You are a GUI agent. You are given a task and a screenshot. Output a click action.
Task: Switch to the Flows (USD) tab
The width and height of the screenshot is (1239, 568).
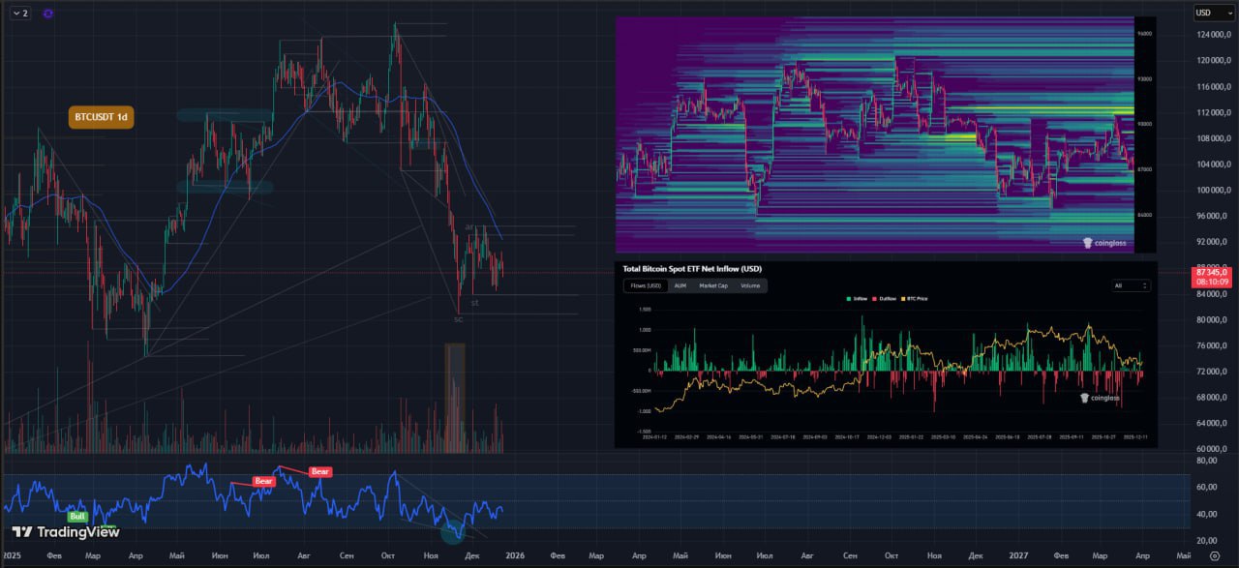(x=646, y=285)
